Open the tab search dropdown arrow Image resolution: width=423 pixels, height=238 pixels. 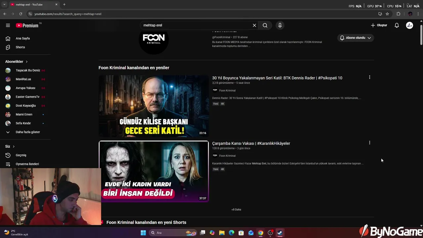coord(4,5)
